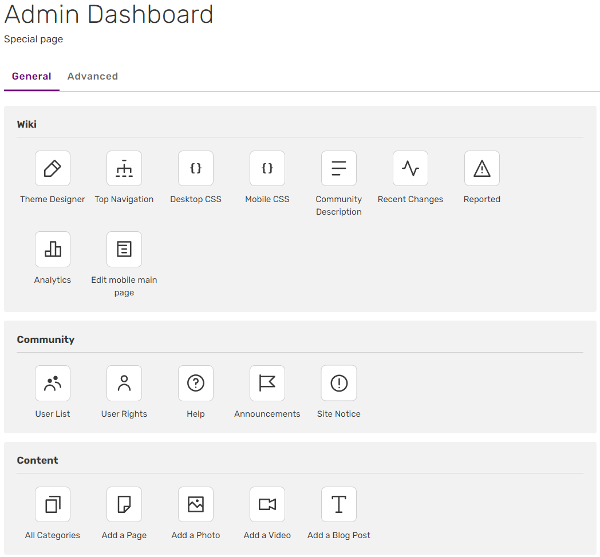This screenshot has height=557, width=600.
Task: Manage User Rights icon
Action: click(x=124, y=383)
